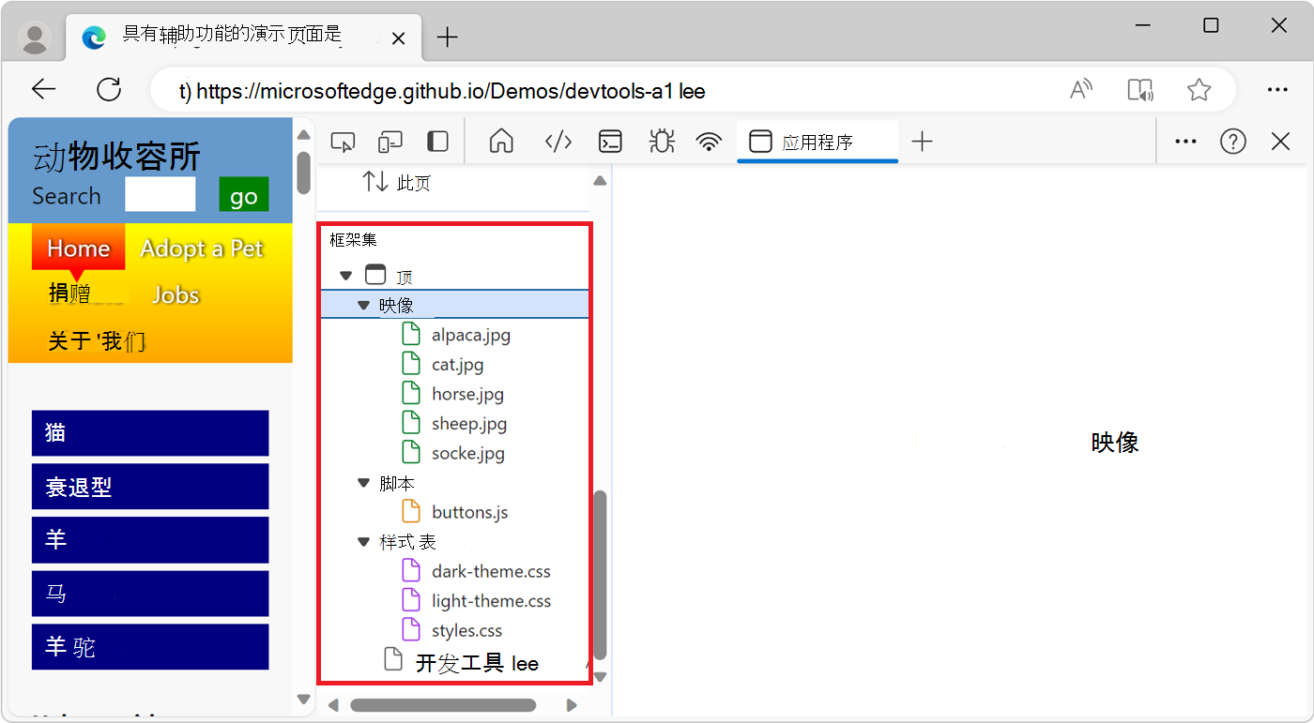Select the 应用程序 tab
This screenshot has width=1314, height=723.
(817, 142)
